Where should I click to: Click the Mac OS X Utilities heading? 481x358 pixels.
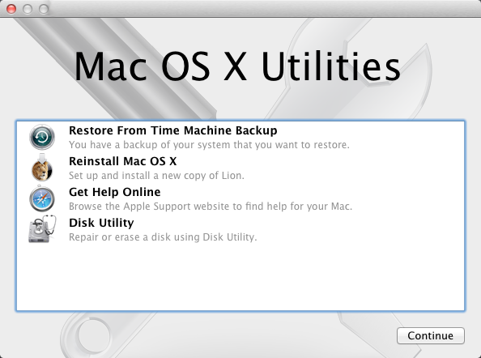237,66
